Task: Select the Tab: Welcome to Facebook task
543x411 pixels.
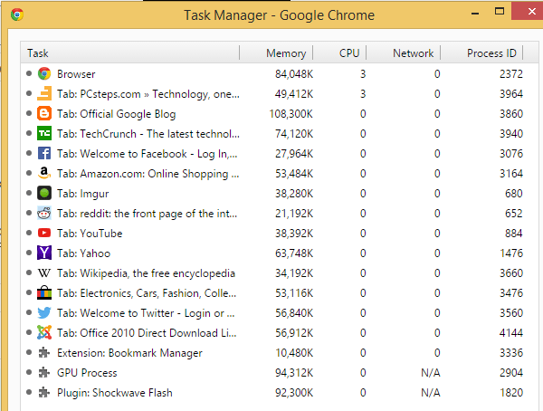Action: pyautogui.click(x=280, y=154)
